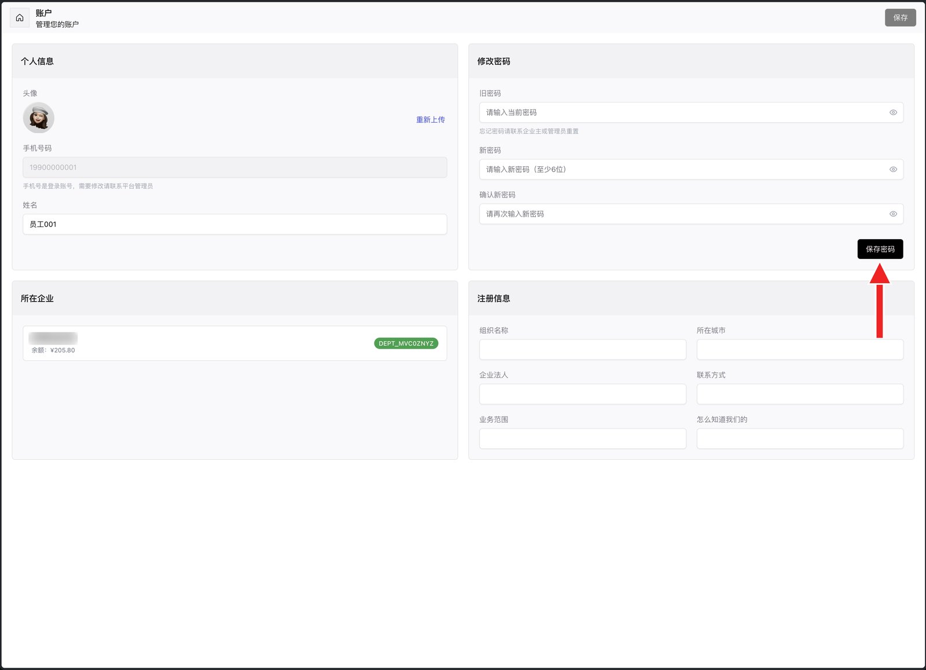The height and width of the screenshot is (670, 926).
Task: Focus the 确认新密码 input field
Action: 691,214
